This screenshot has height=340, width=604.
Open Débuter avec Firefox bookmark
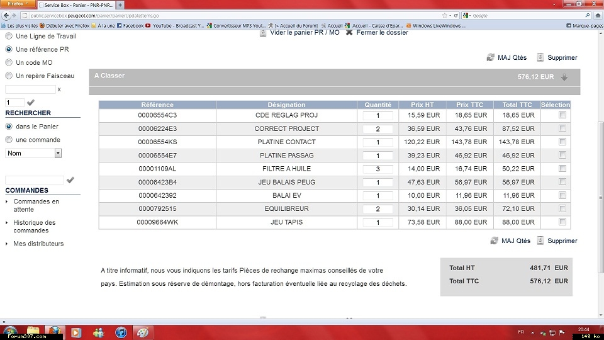coord(65,26)
